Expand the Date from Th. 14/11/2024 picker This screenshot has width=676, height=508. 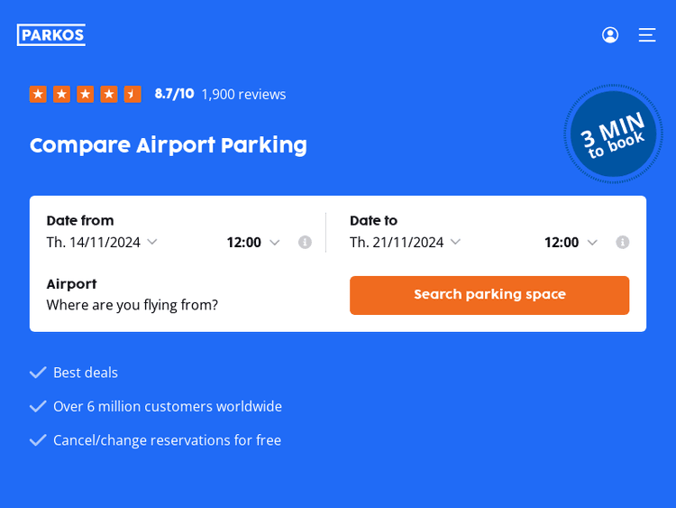pos(102,242)
